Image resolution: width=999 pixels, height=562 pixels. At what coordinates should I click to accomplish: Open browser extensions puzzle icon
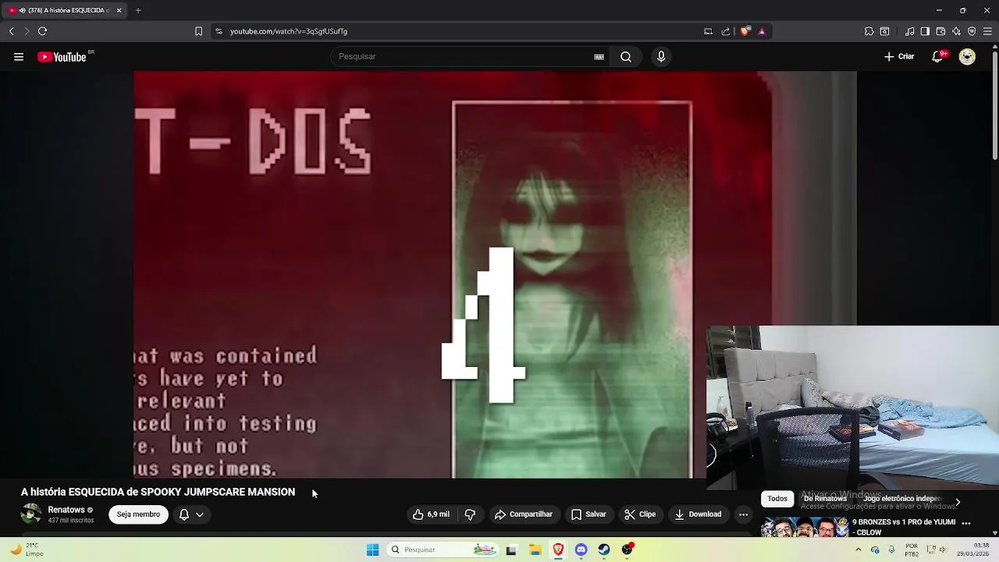(869, 31)
